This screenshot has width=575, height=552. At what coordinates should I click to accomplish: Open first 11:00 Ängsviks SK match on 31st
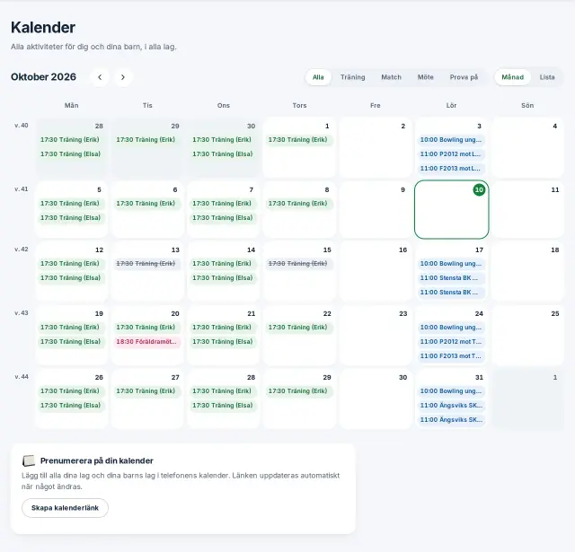click(451, 406)
